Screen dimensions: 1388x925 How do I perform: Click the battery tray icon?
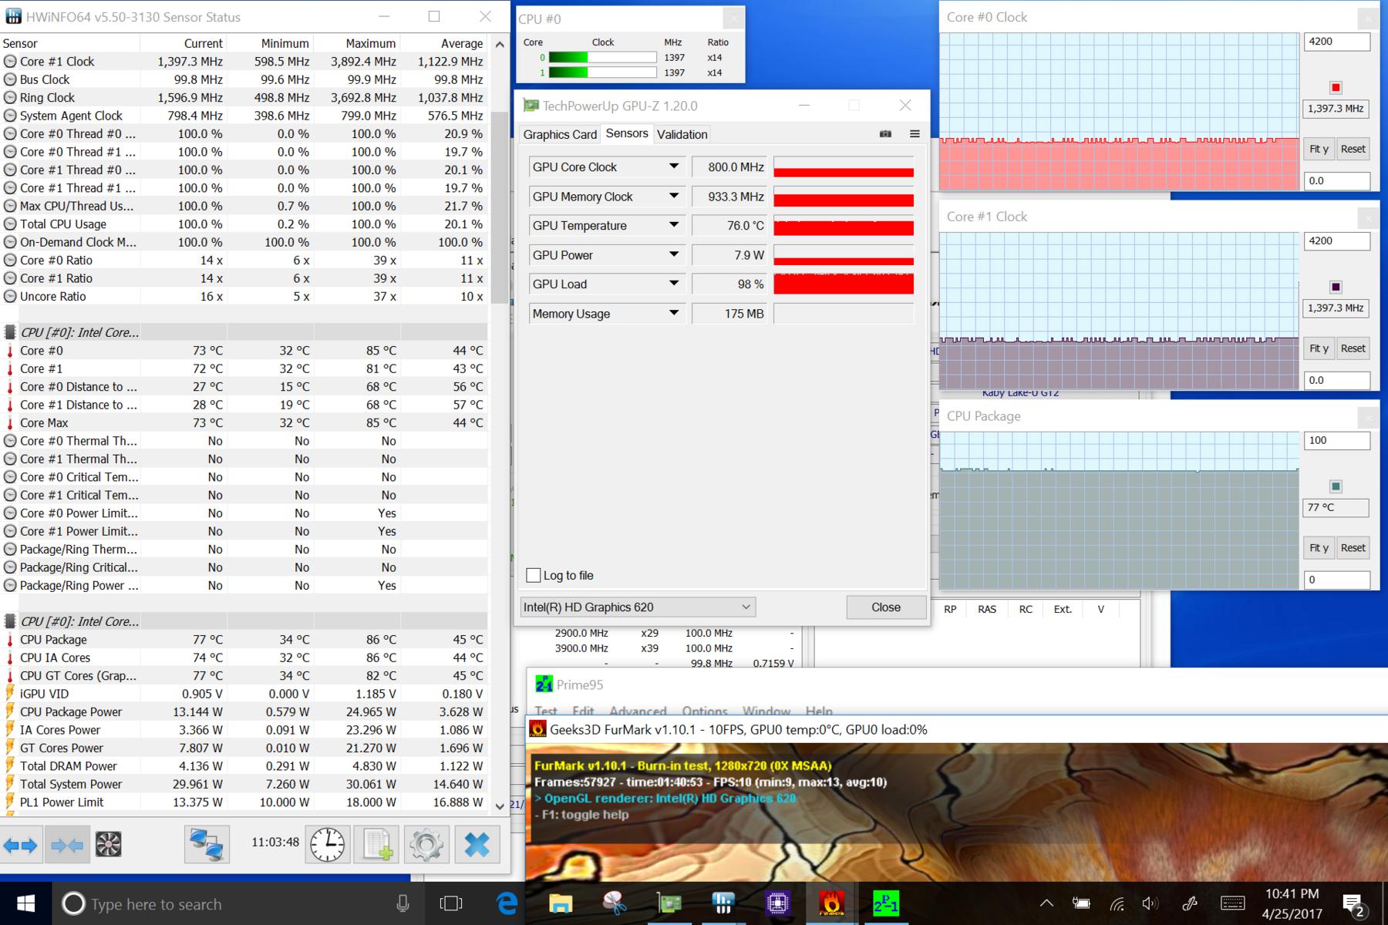1081,903
